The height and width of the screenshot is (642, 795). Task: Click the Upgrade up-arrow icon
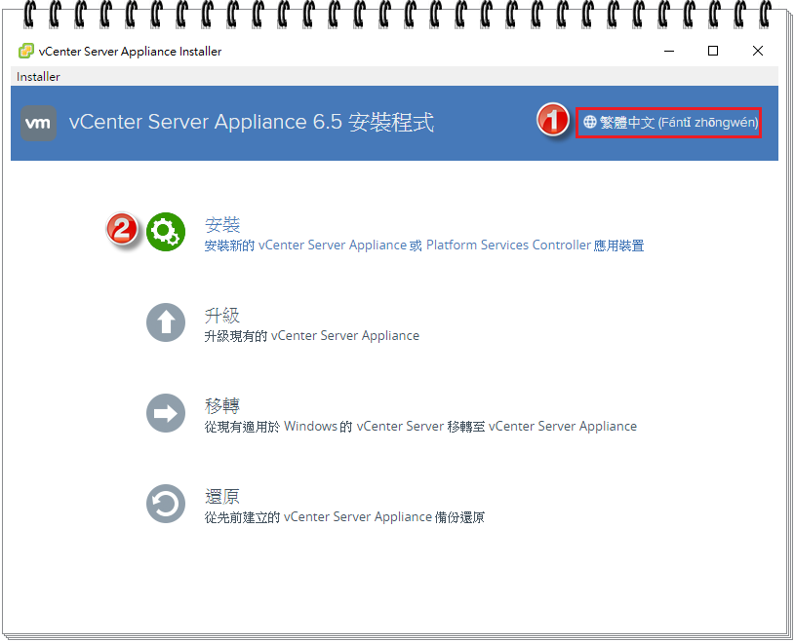166,322
